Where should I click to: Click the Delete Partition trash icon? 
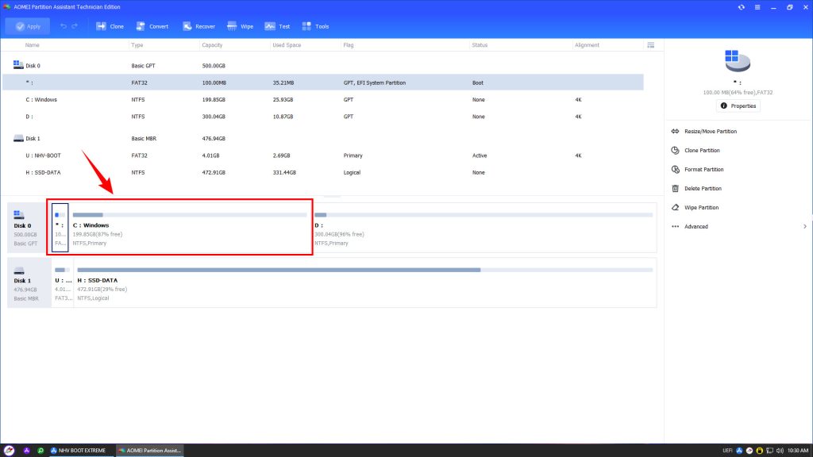(675, 189)
